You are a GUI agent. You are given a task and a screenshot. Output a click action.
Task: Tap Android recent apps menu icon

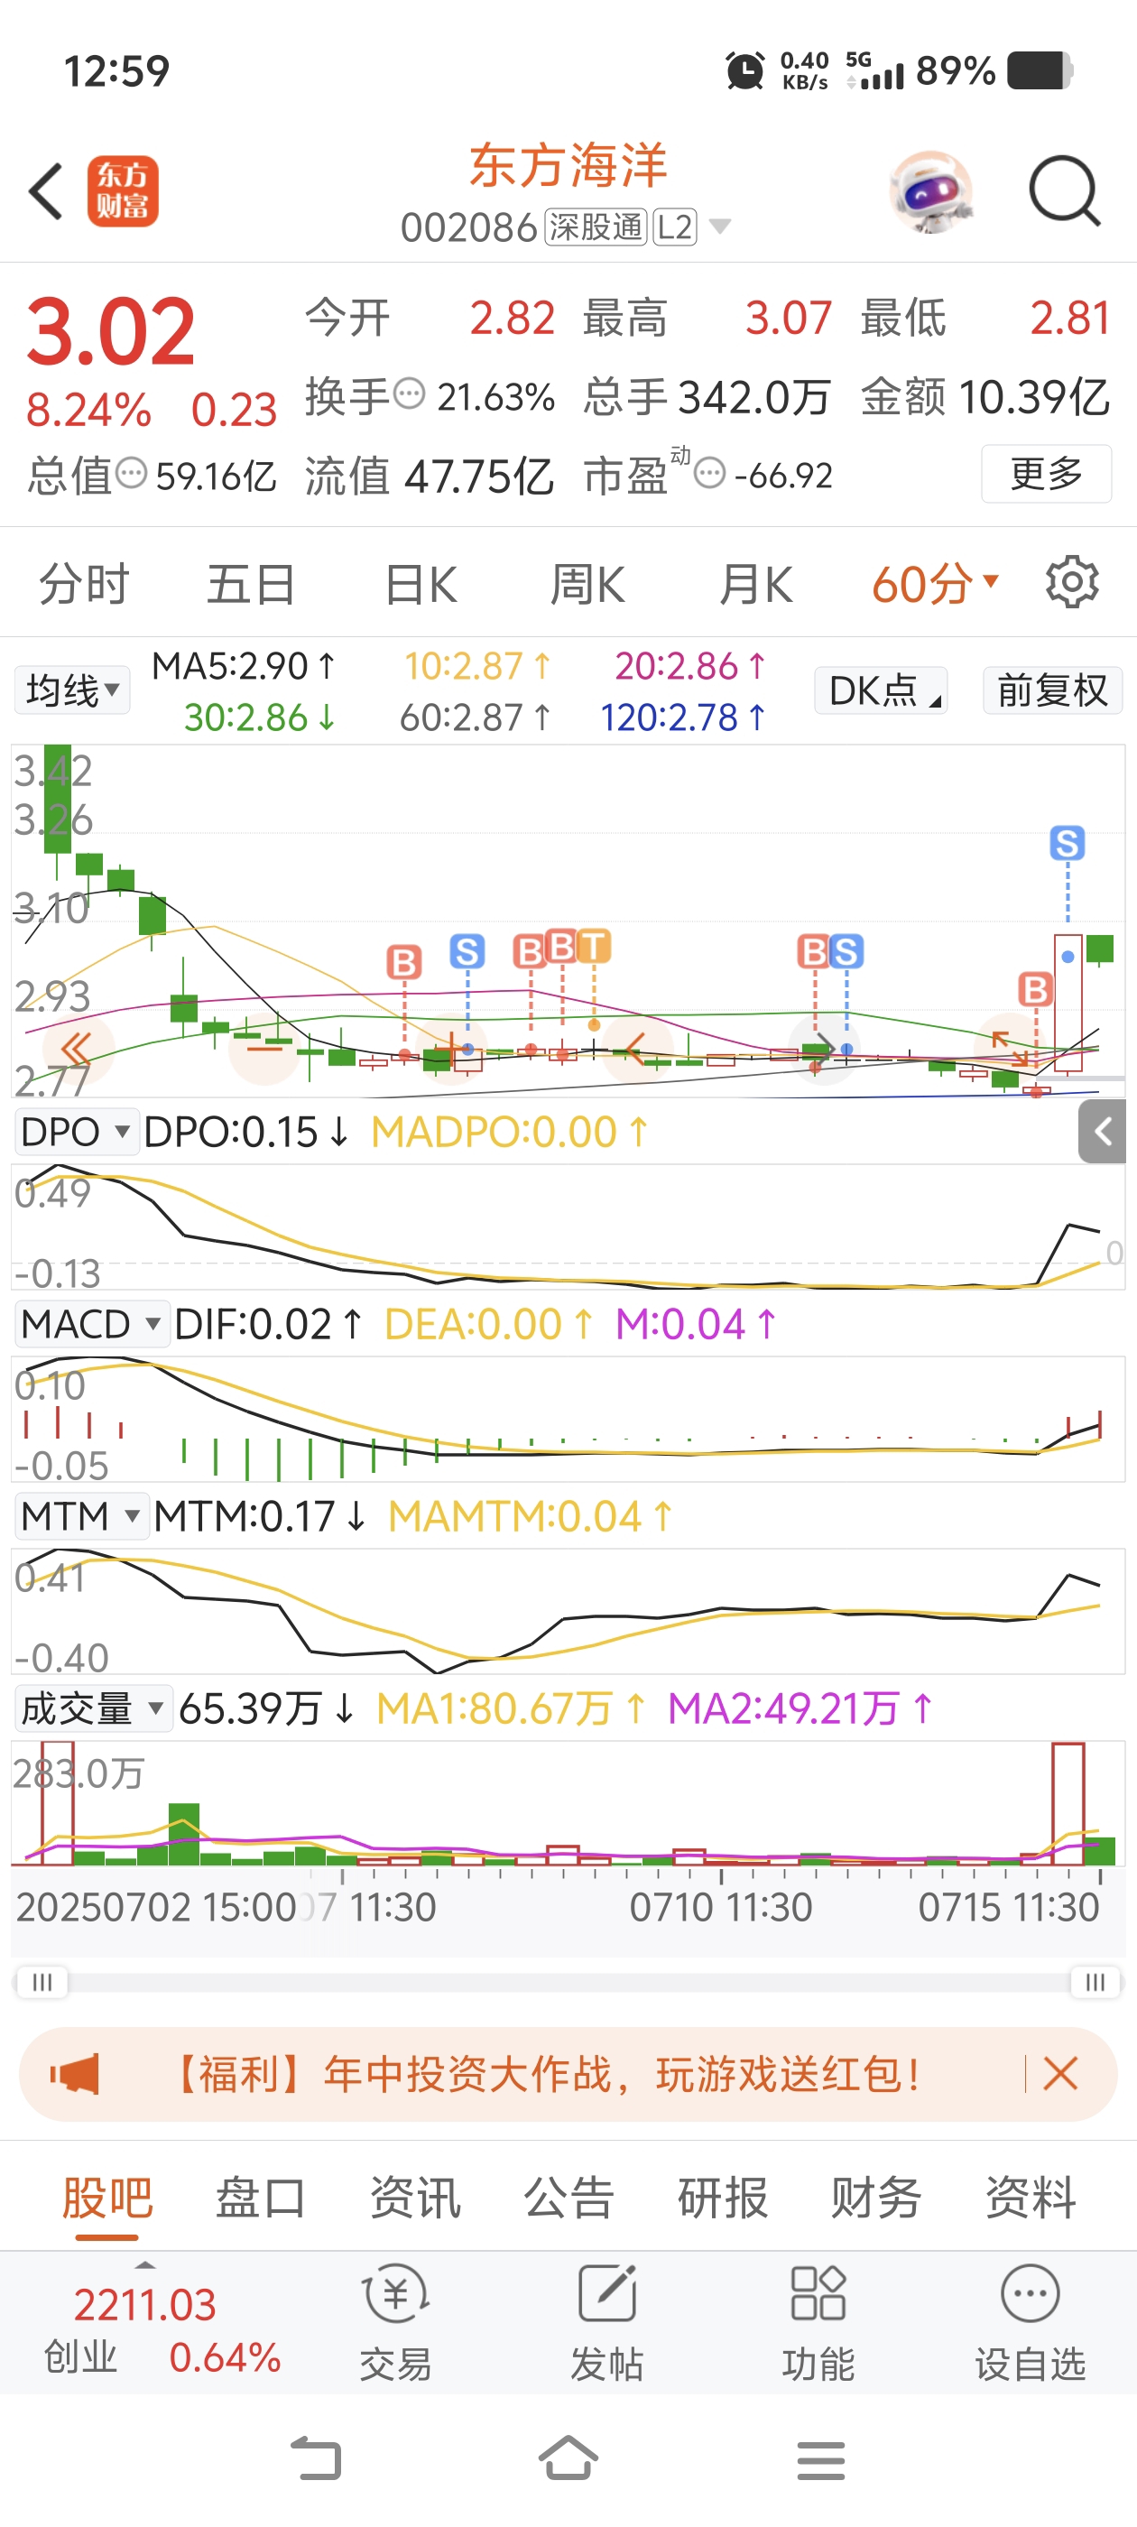(x=821, y=2460)
